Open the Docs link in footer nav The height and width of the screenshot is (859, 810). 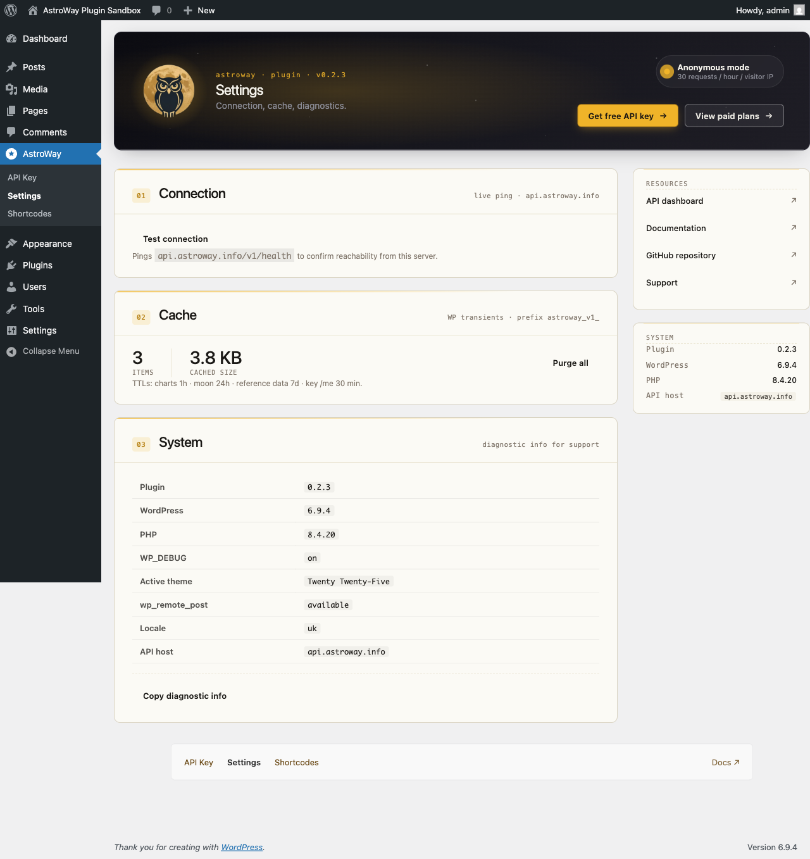point(726,763)
